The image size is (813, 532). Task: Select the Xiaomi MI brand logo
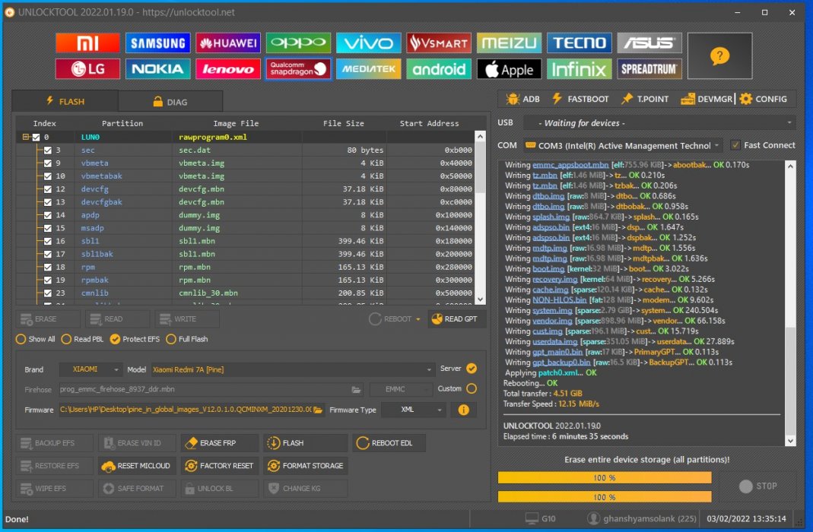(87, 43)
